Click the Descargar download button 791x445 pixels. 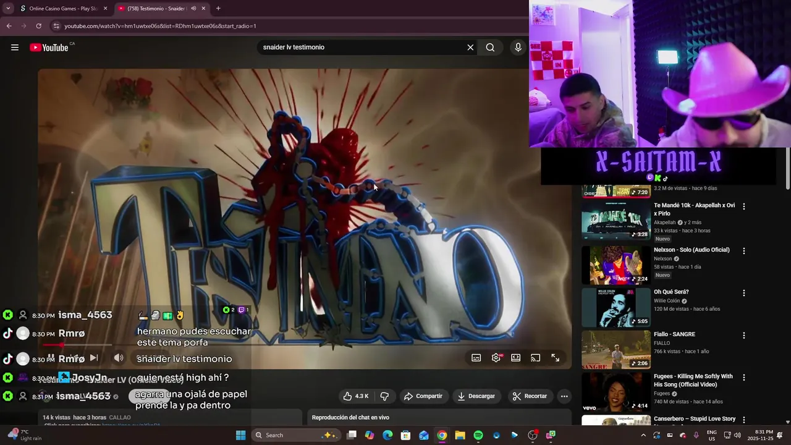[x=476, y=396]
